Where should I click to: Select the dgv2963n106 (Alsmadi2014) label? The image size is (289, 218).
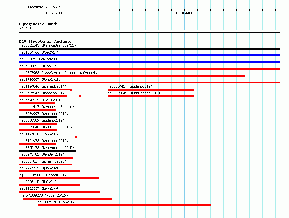[44, 175]
